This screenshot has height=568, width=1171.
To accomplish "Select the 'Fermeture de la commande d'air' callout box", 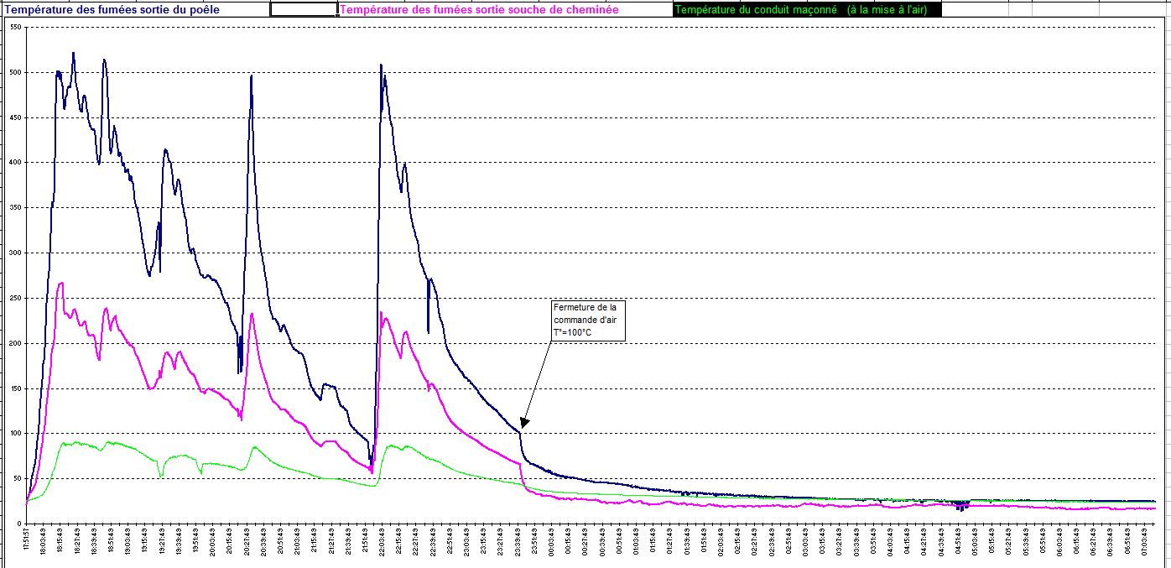I will point(589,320).
